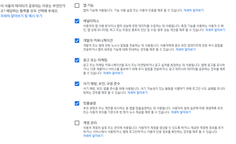Viewport: 236px width, 144px height.
Task: Open 자세히 알아보기 및 예시 보기 link
Action: tap(21, 16)
